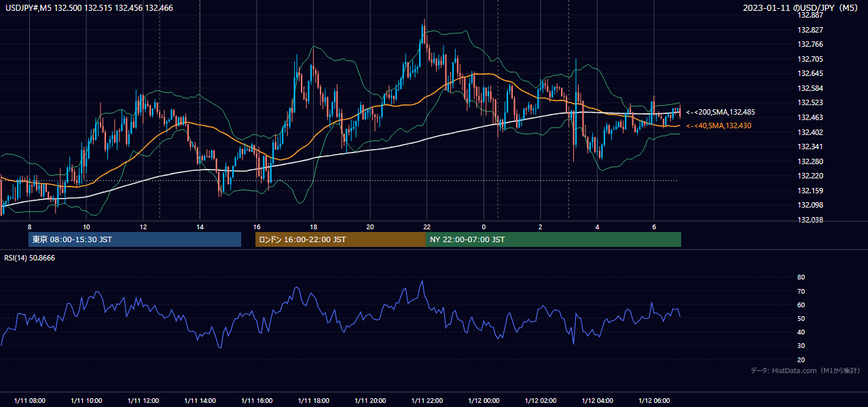The height and width of the screenshot is (407, 868).
Task: Click the 132.705 price axis value
Action: click(x=810, y=59)
